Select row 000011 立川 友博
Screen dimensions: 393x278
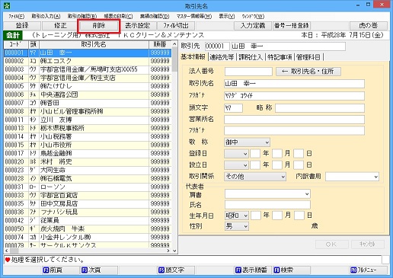pos(88,120)
